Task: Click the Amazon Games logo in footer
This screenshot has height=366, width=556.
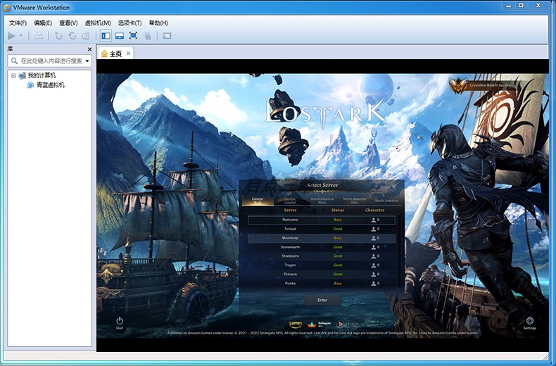Action: coord(296,324)
